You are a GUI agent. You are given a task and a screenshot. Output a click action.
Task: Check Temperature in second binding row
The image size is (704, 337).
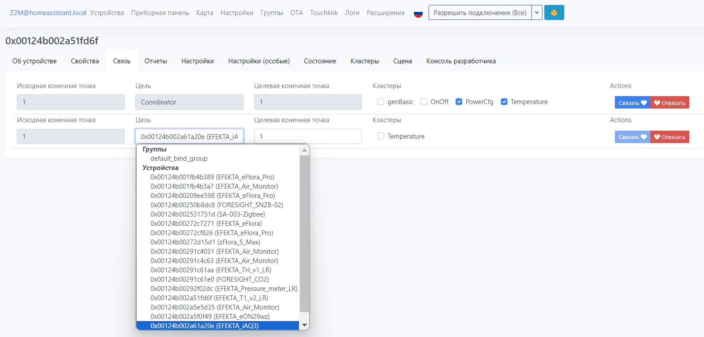pos(381,136)
